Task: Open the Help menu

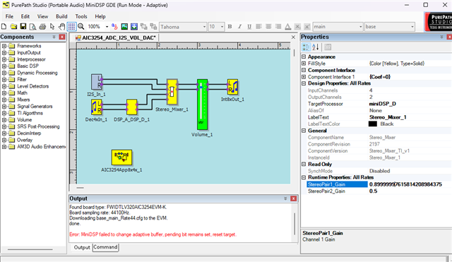Action: [x=100, y=16]
